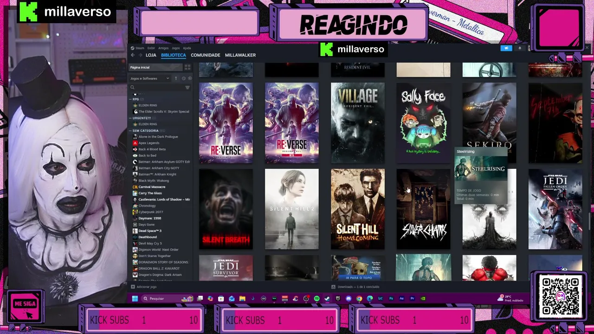The height and width of the screenshot is (334, 594).
Task: Launch Lightroom Classic from the taskbar
Action: coord(380,298)
